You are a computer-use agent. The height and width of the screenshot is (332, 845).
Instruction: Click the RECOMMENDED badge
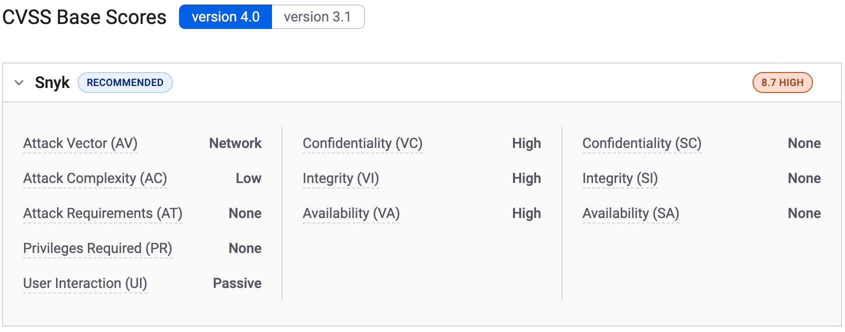125,82
